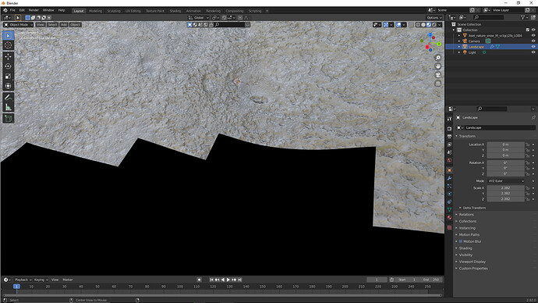Hide the Aset_nature_snow object with eye icon
This screenshot has width=538, height=303.
tap(533, 35)
